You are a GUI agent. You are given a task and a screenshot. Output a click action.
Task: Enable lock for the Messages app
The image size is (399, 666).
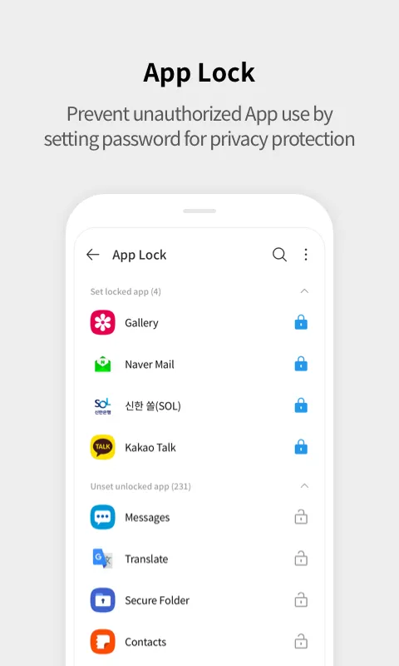click(x=301, y=517)
